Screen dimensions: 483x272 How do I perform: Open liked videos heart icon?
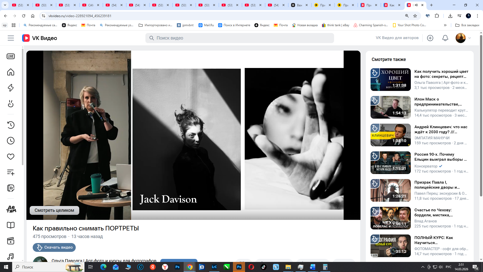[x=11, y=157]
